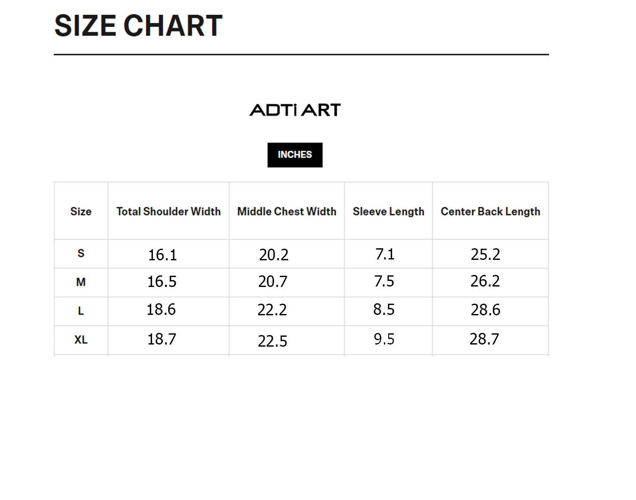Select the S size row label
The height and width of the screenshot is (500, 636).
coord(81,253)
